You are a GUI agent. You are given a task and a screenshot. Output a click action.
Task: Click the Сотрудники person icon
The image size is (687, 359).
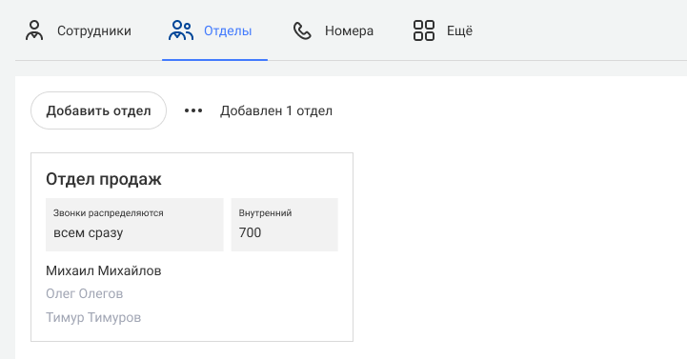[x=34, y=30]
